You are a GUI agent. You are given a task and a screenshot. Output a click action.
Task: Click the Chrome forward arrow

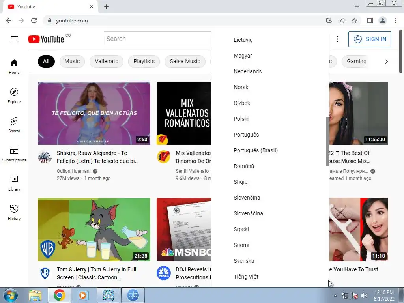pos(21,21)
